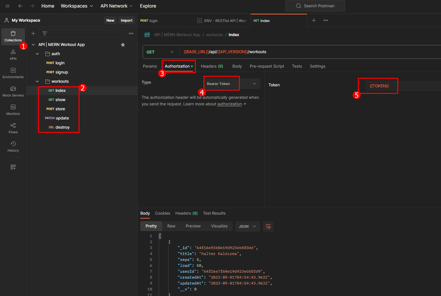Open the hamburger menu icon
This screenshot has width=441, height=296.
[x=8, y=6]
